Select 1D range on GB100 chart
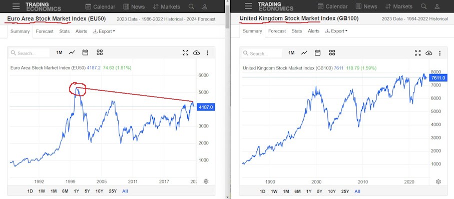The image size is (454, 199). (x=262, y=191)
